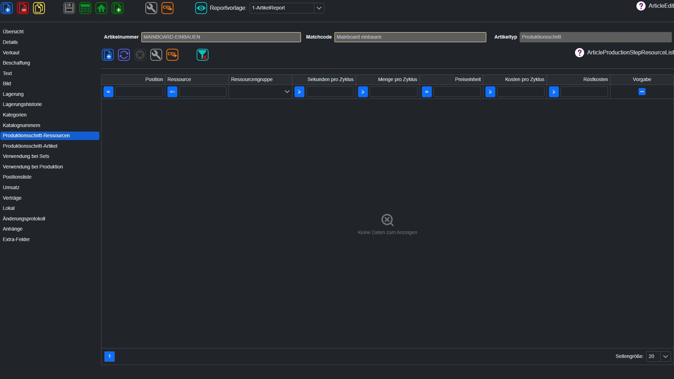The image size is (674, 379).
Task: Change Position filter operator button
Action: point(108,92)
